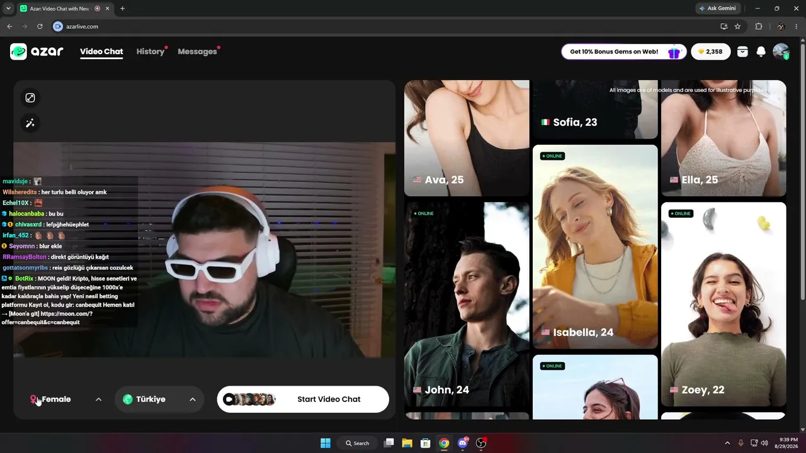Click the Female gender label
This screenshot has width=806, height=453.
click(x=56, y=400)
